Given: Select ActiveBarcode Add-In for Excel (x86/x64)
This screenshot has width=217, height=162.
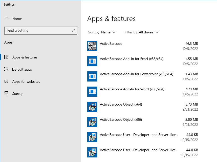Looking at the screenshot, I should point(143,61).
